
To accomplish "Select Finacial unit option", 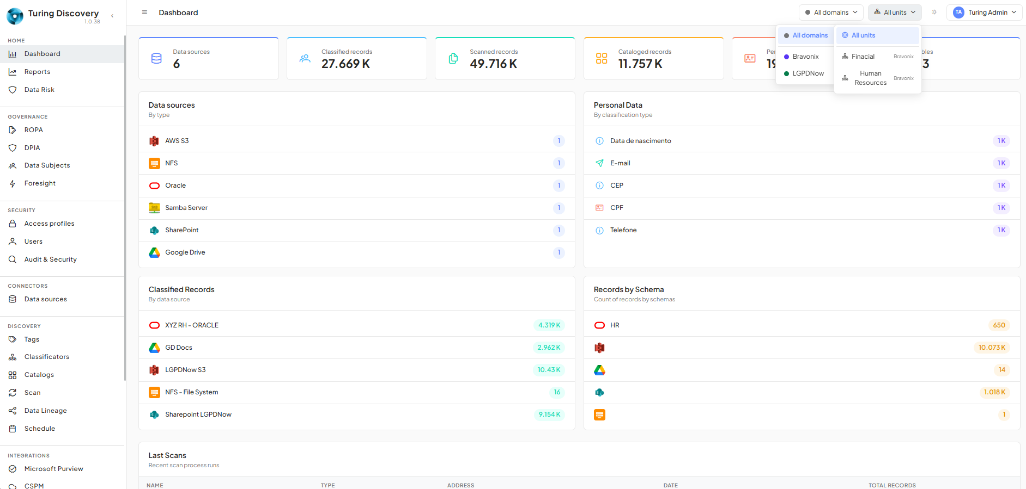I will 878,57.
